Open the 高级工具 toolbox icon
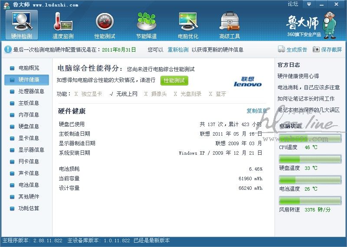The image size is (347, 247). (229, 22)
